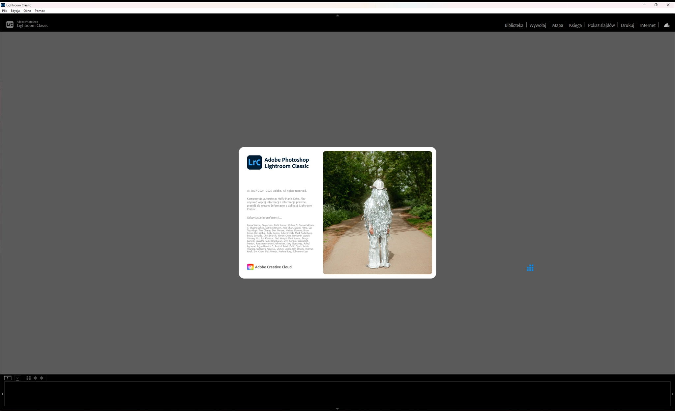Go back with the filmstrip left arrow

click(x=35, y=378)
